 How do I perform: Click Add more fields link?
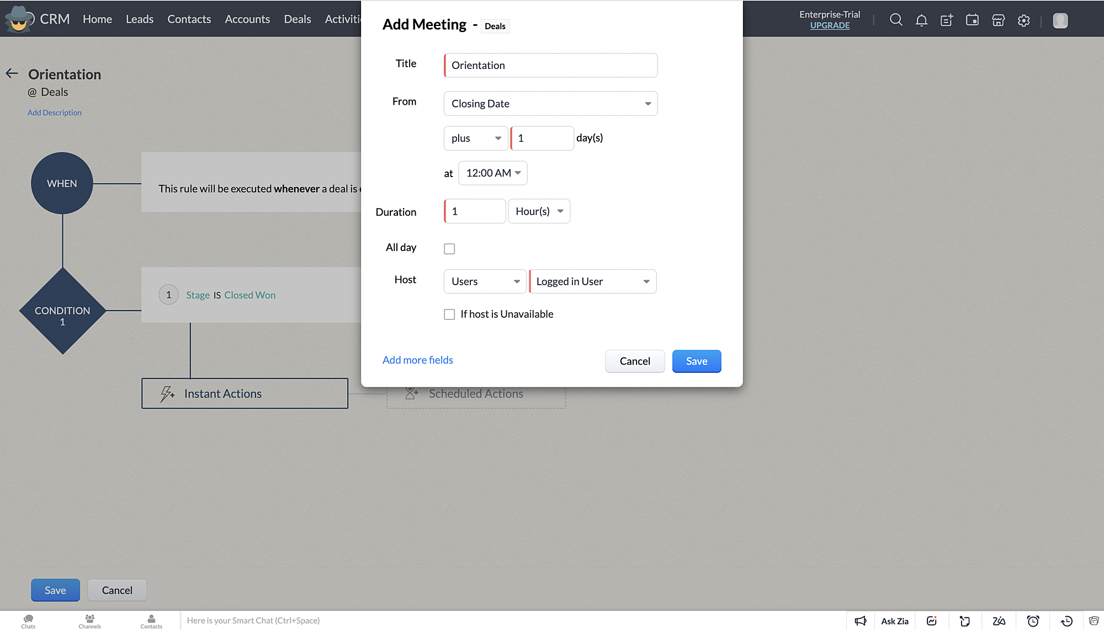(417, 360)
